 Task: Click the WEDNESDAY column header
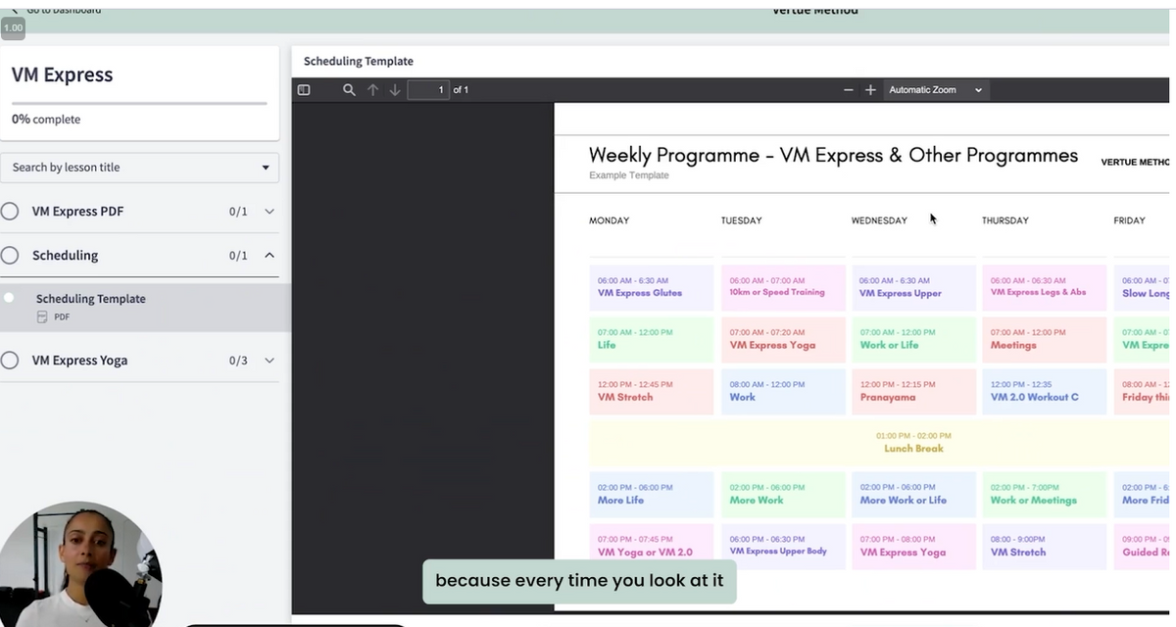(879, 220)
